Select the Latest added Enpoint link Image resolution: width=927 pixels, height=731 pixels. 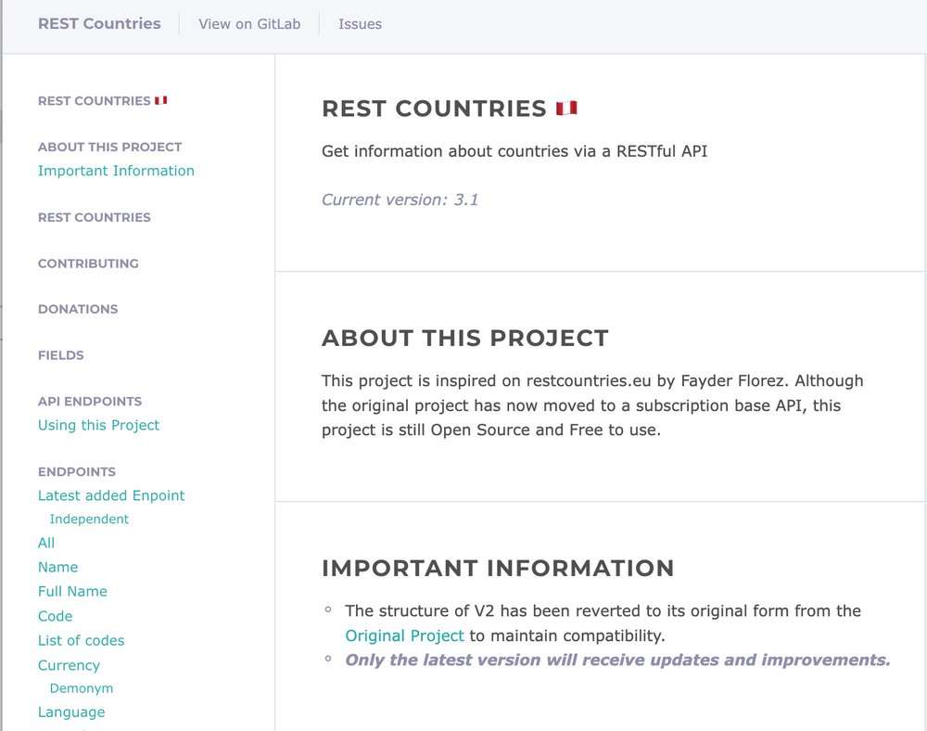click(x=111, y=495)
